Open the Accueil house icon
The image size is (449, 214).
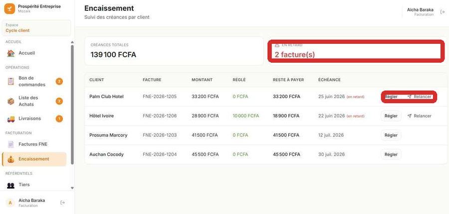click(x=10, y=53)
